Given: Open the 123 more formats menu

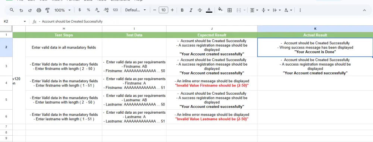Looking at the screenshot, I should [x=115, y=10].
